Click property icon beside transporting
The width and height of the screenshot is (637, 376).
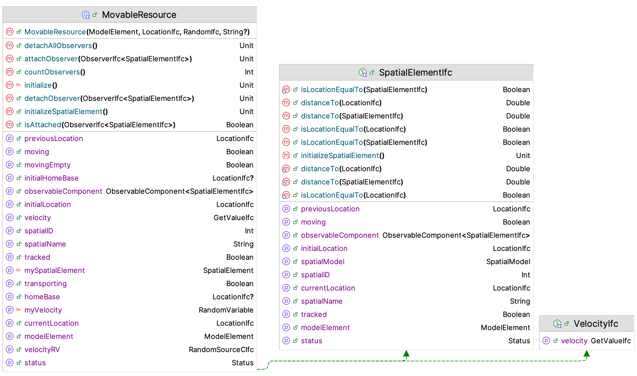pos(10,283)
